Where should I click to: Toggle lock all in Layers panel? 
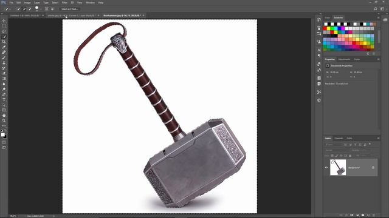point(350,156)
